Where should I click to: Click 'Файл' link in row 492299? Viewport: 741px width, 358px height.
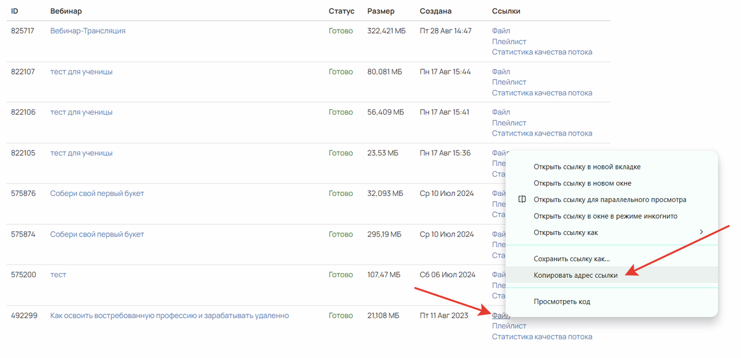501,315
